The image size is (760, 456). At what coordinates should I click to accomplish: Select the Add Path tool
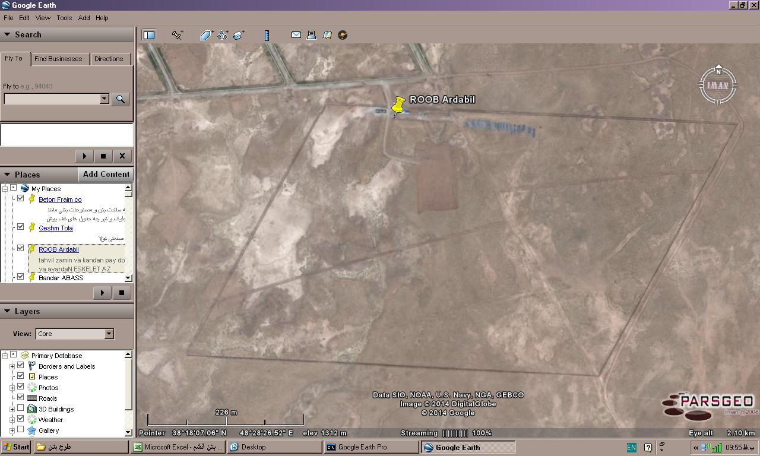coord(223,35)
